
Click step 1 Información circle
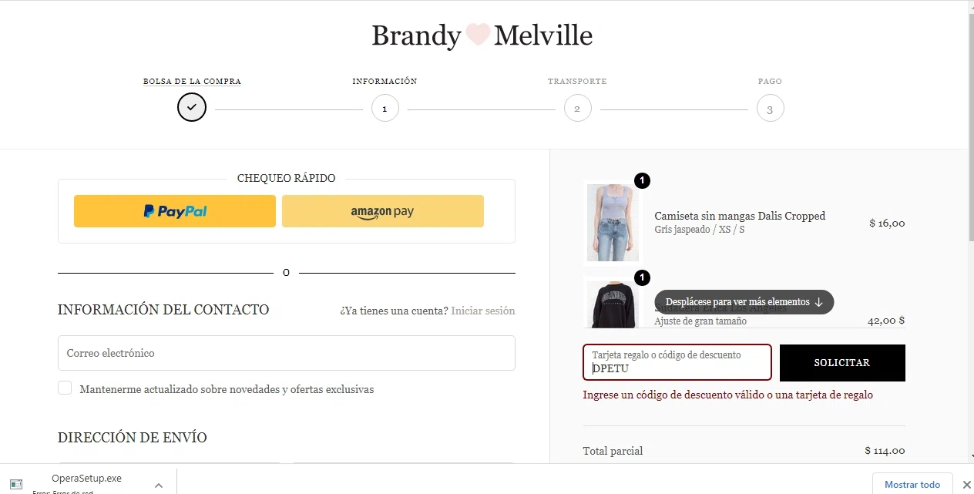[385, 108]
